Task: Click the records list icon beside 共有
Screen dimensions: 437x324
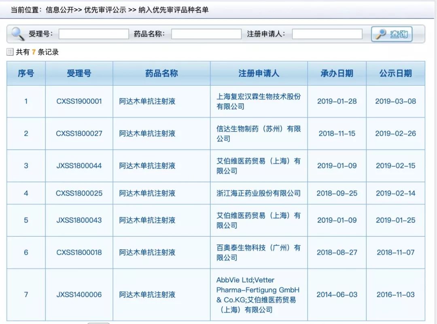Action: click(x=10, y=52)
